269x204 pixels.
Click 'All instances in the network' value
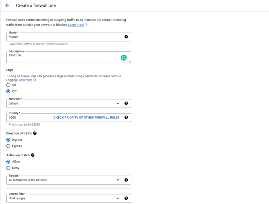tap(28, 180)
